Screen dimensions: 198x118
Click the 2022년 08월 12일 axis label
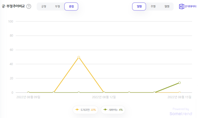(104, 97)
